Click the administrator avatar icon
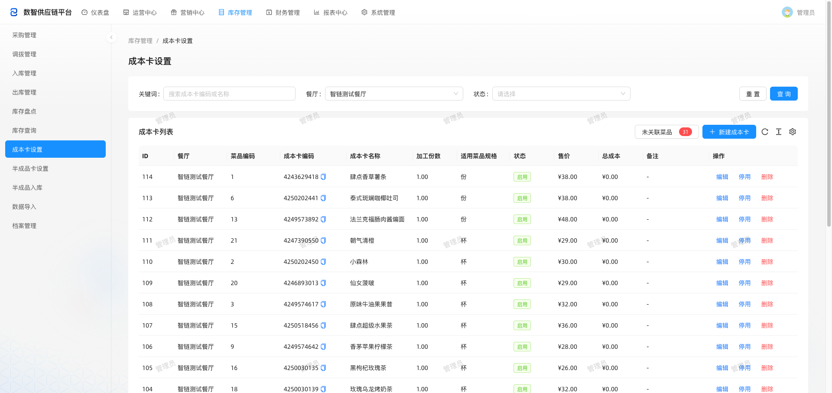The height and width of the screenshot is (393, 832). [787, 12]
